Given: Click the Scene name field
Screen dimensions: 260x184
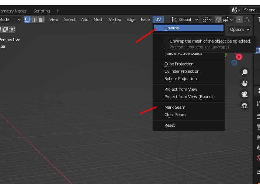Looking at the screenshot, I should (x=250, y=10).
